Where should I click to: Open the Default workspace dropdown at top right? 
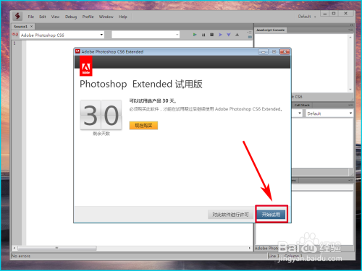[x=307, y=17]
